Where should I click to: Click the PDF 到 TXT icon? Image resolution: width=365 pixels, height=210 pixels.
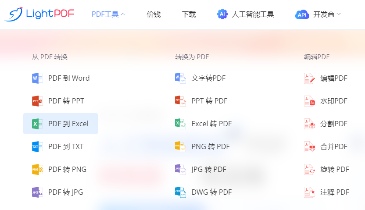click(x=37, y=146)
